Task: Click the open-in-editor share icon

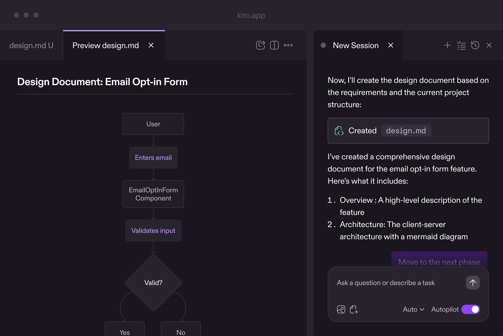Action: pos(260,45)
